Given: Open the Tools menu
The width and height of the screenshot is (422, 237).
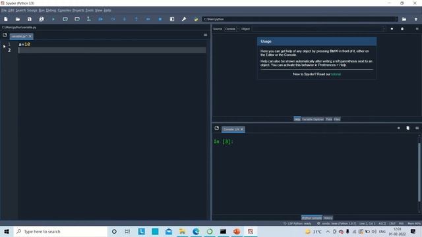Looking at the screenshot, I should [x=90, y=11].
